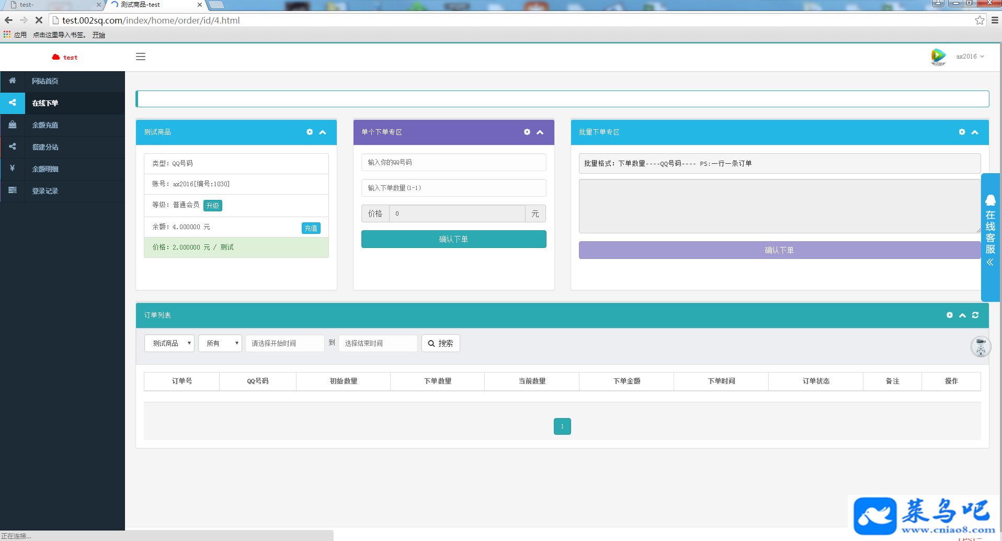The image size is (1002, 541).
Task: Click the gear icon in 批量下单专区 panel
Action: pyautogui.click(x=962, y=132)
